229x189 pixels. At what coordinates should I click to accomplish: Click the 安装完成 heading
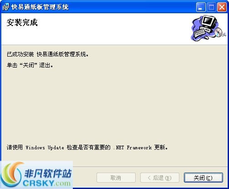pos(22,22)
